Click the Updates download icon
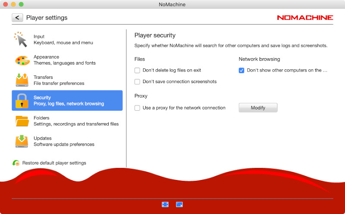345x214 pixels. tap(22, 141)
